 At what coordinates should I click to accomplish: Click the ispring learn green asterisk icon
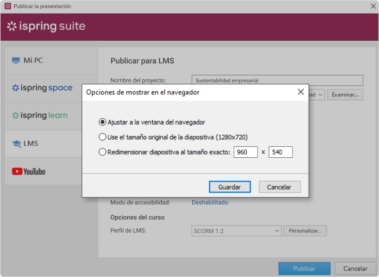pos(16,115)
